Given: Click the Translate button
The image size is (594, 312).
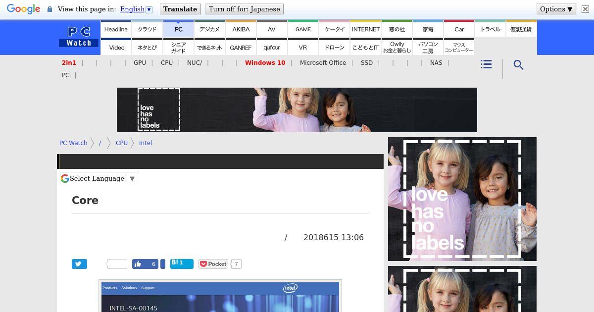Looking at the screenshot, I should [x=180, y=9].
